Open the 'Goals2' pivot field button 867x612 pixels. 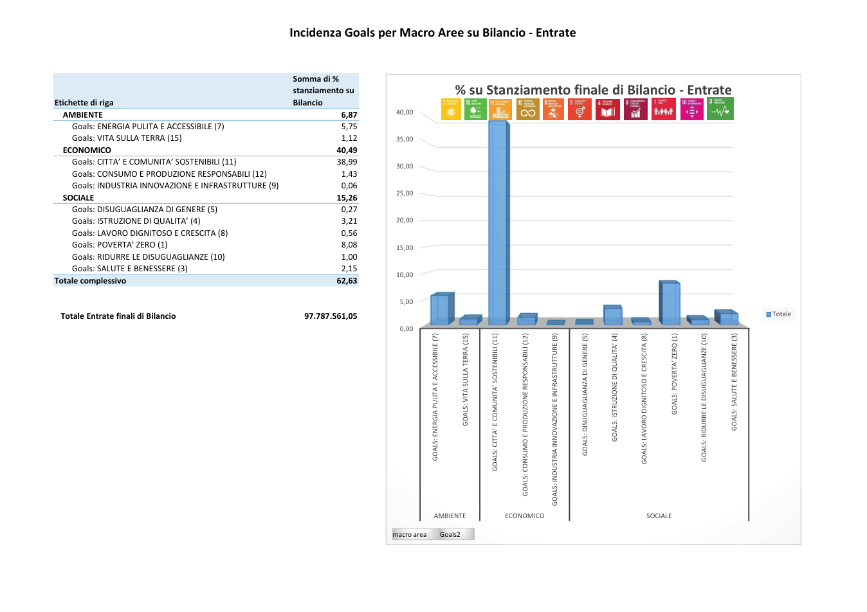450,534
